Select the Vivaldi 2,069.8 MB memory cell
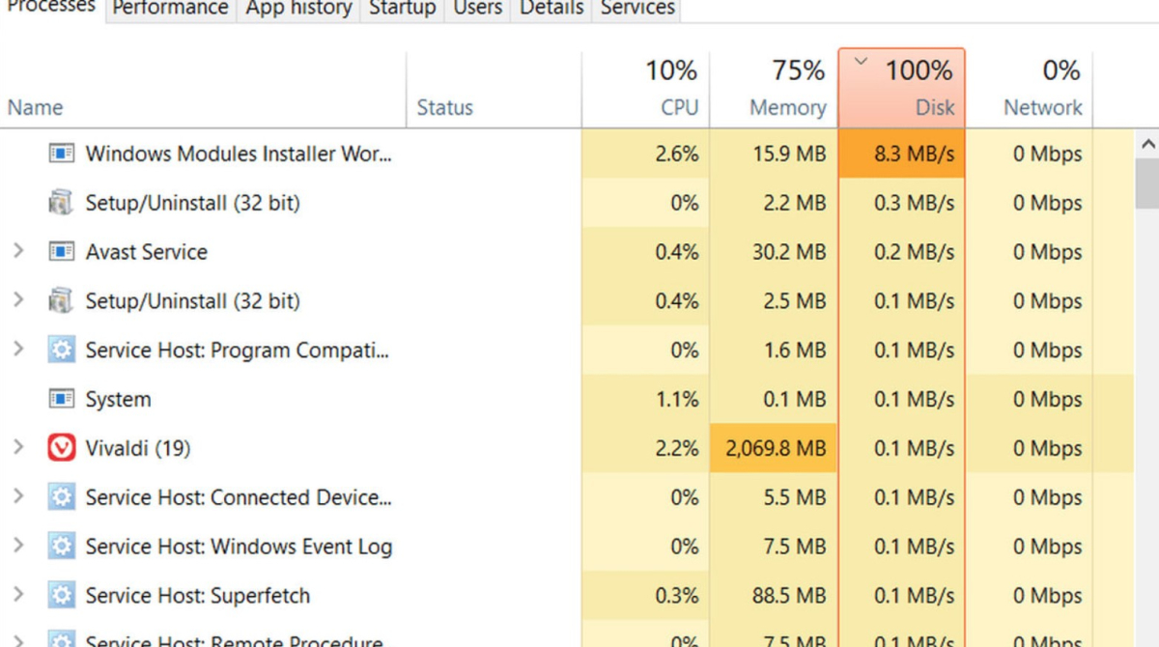This screenshot has width=1159, height=647. point(774,448)
